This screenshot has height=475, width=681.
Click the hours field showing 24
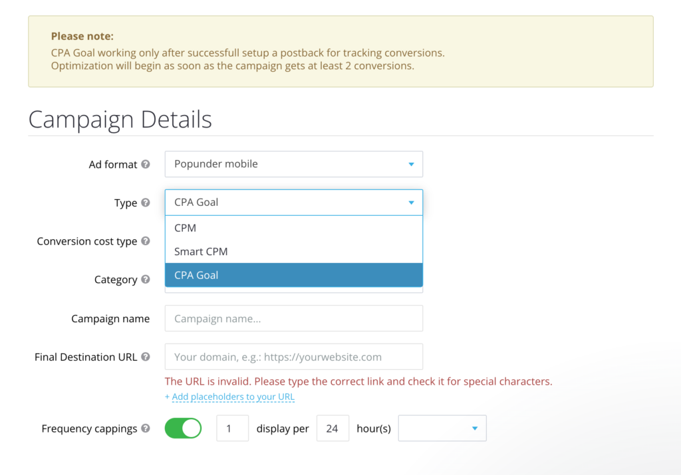click(x=333, y=428)
